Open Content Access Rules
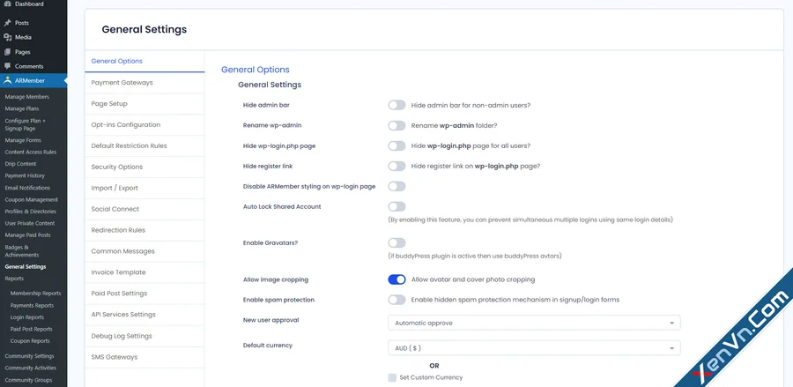 [x=31, y=152]
